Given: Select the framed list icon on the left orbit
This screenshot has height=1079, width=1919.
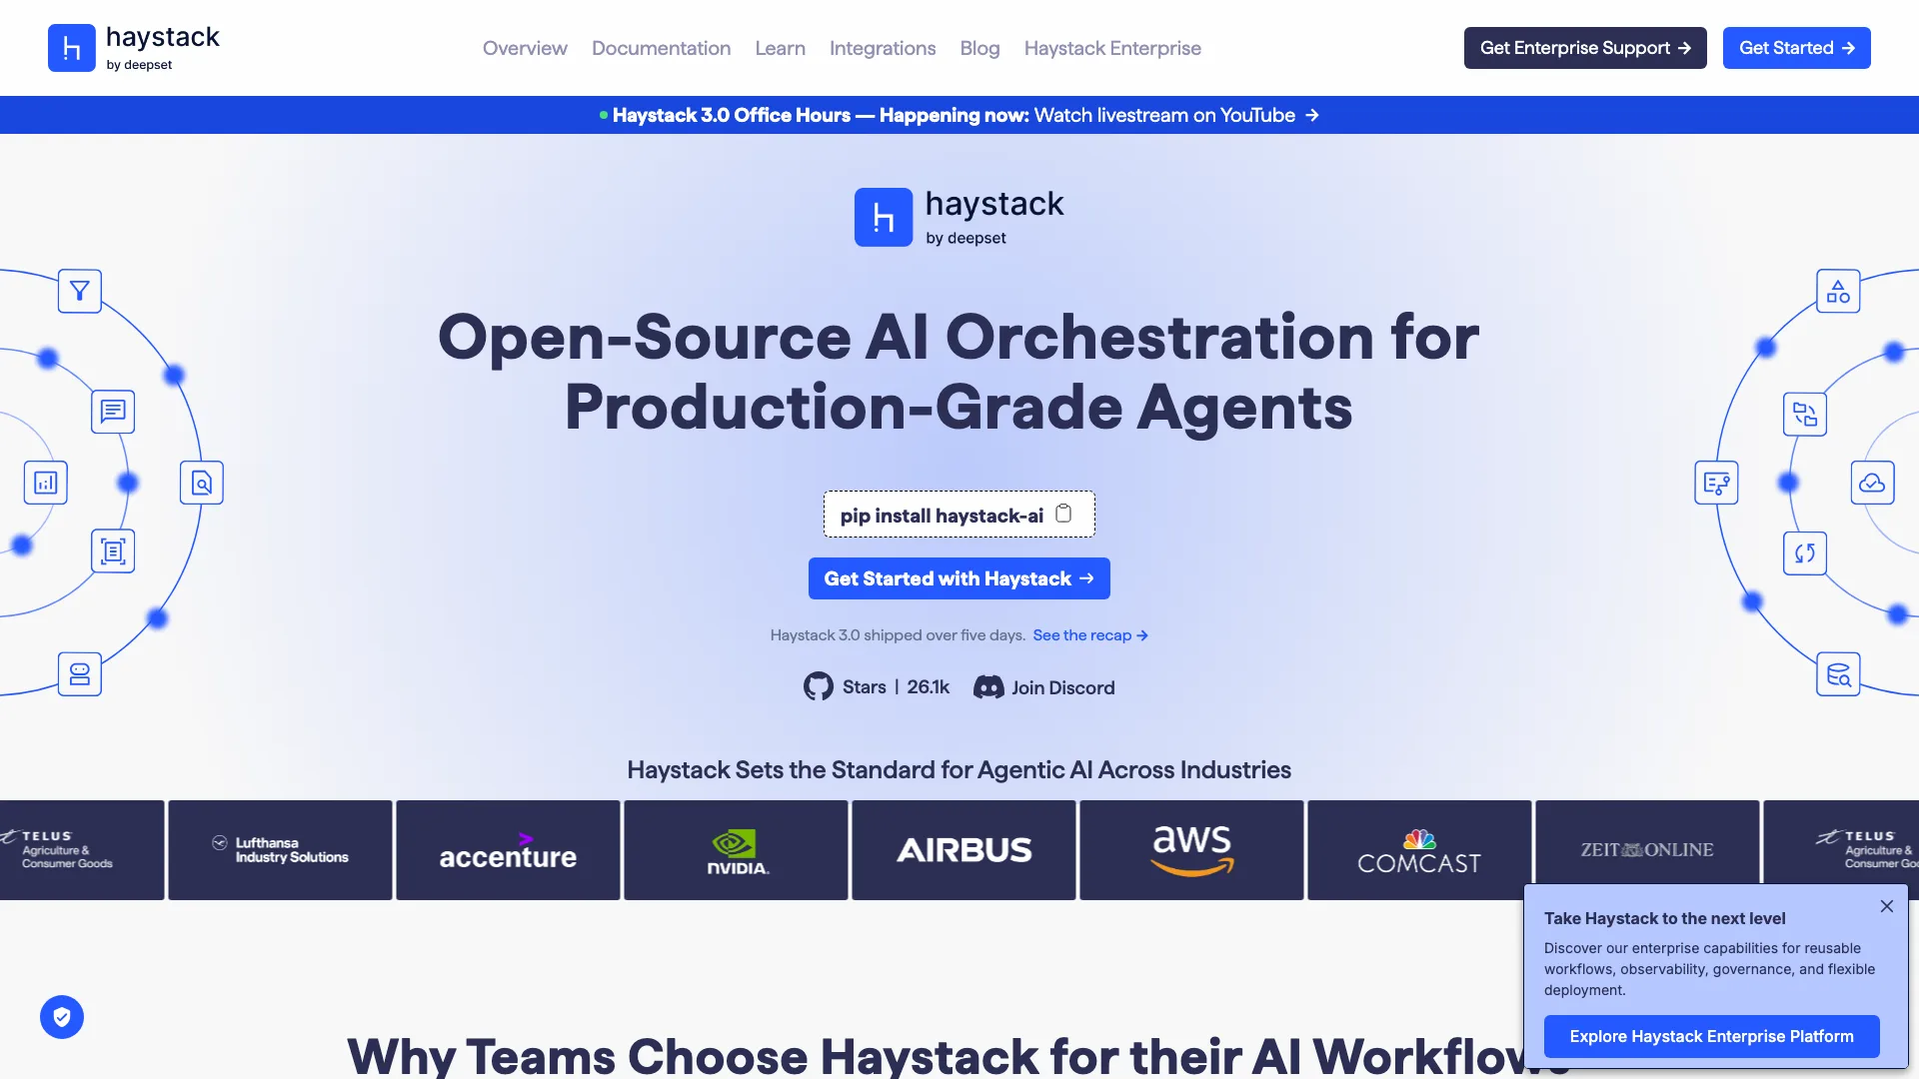Looking at the screenshot, I should coord(113,551).
